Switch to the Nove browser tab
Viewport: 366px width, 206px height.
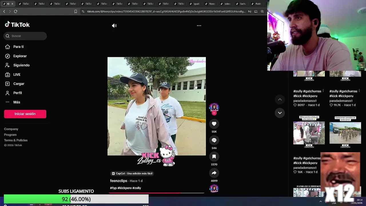click(210, 4)
